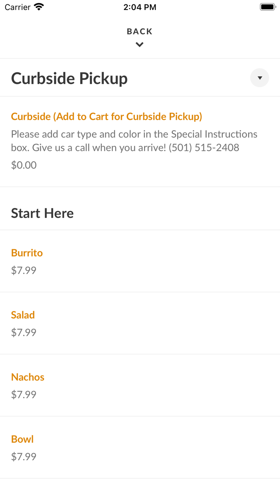The width and height of the screenshot is (280, 497).
Task: Open Curbside (Add to Cart for Curbside Pickup)
Action: [x=106, y=117]
